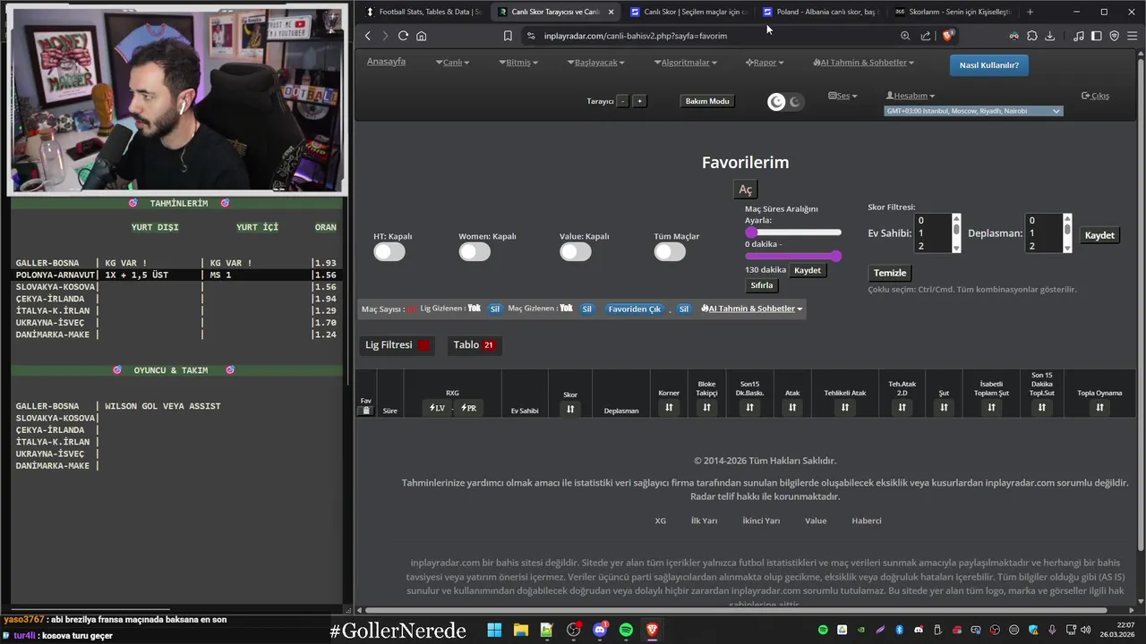1146x644 pixels.
Task: Open a new browser tab
Action: pos(1030,12)
